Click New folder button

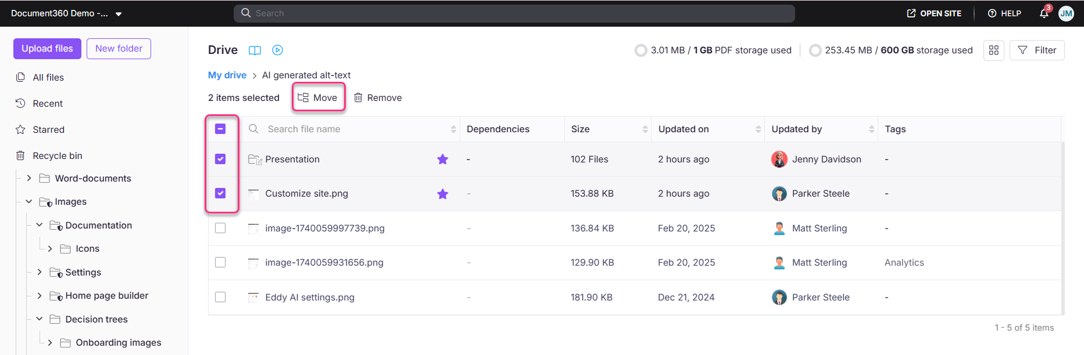(119, 49)
